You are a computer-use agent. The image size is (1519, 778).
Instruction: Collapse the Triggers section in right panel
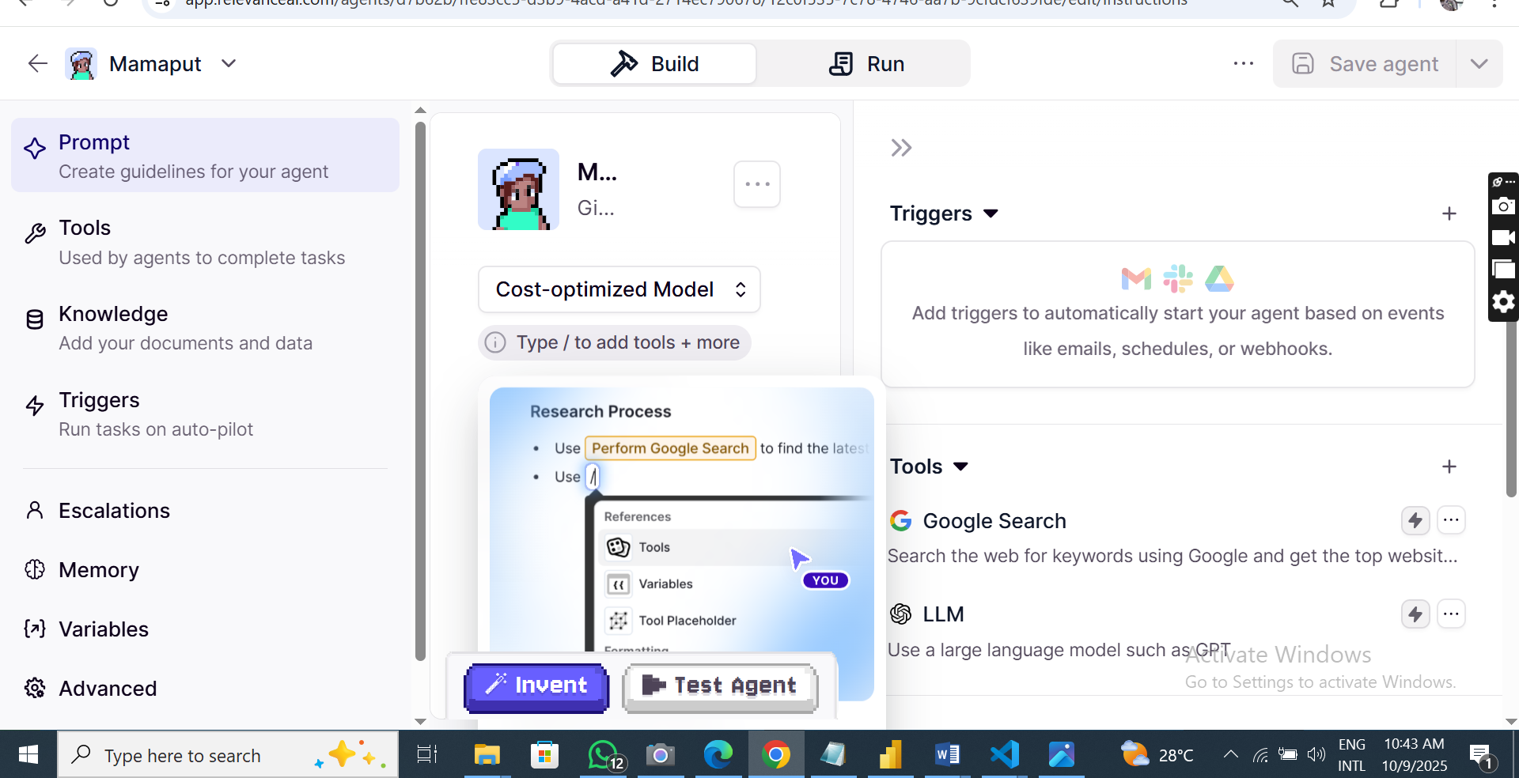point(990,213)
